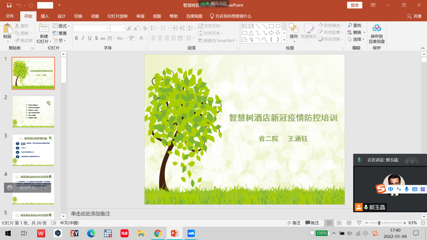
Task: Click the Login (登录) button
Action: pos(355,5)
